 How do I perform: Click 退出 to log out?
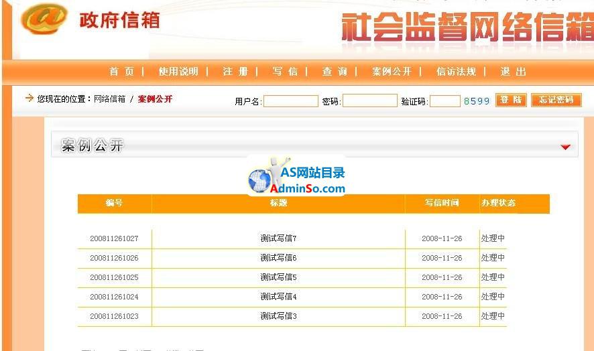click(x=514, y=72)
